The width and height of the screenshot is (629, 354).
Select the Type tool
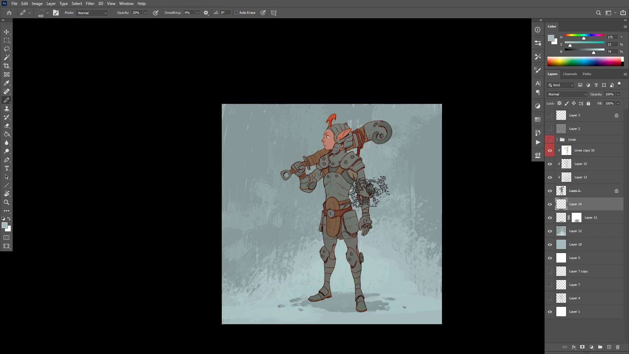[7, 168]
